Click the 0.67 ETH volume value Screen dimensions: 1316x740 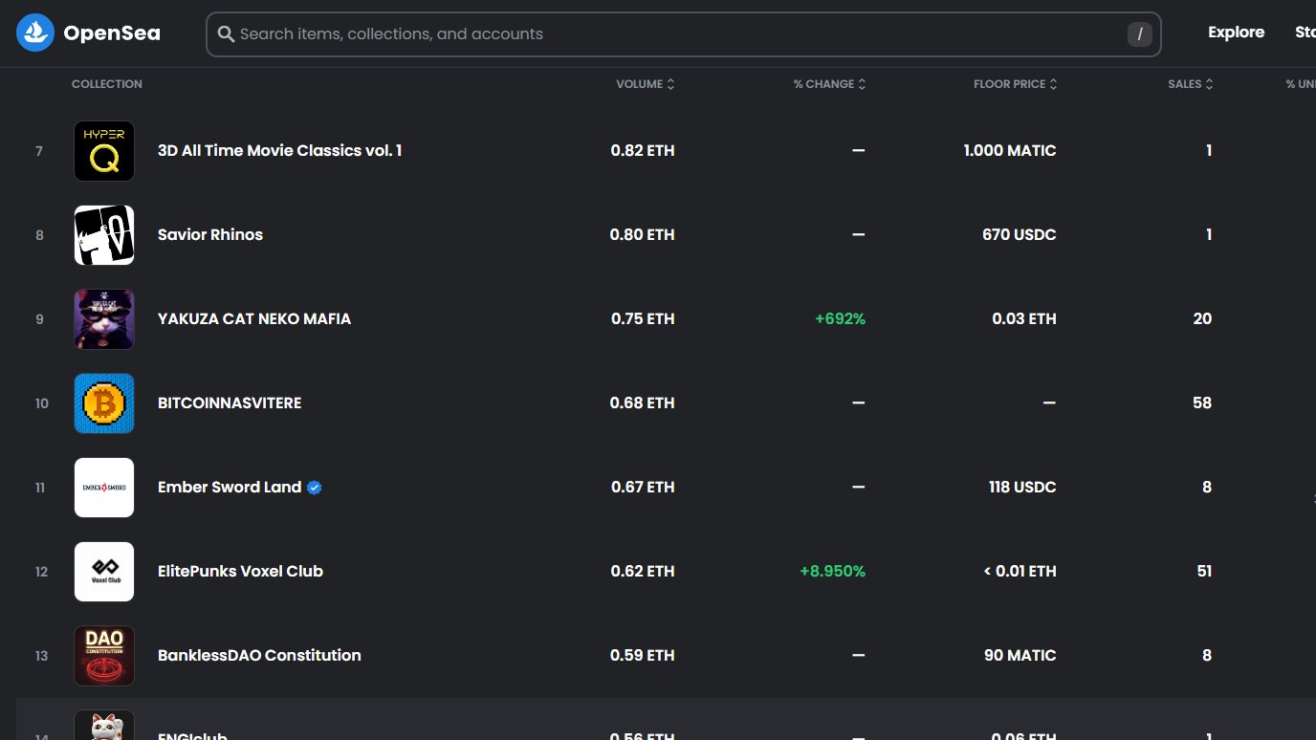[643, 488]
